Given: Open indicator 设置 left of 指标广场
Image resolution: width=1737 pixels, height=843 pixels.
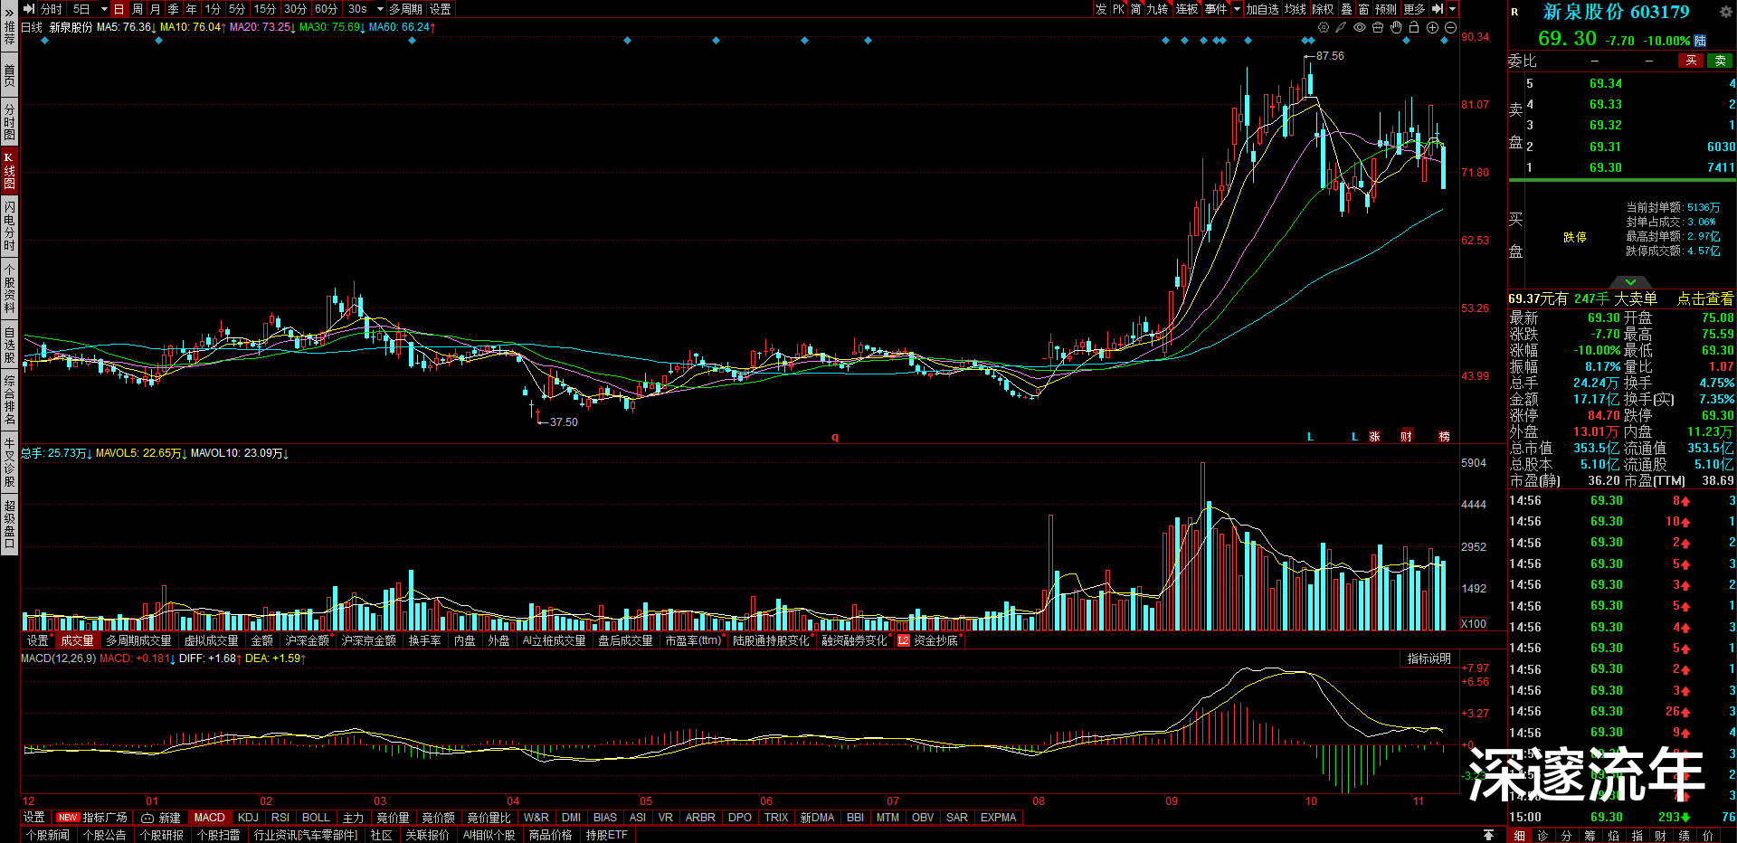Looking at the screenshot, I should click(x=34, y=817).
